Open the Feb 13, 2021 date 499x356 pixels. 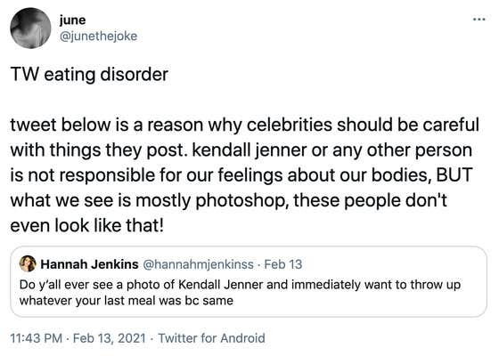pos(109,338)
